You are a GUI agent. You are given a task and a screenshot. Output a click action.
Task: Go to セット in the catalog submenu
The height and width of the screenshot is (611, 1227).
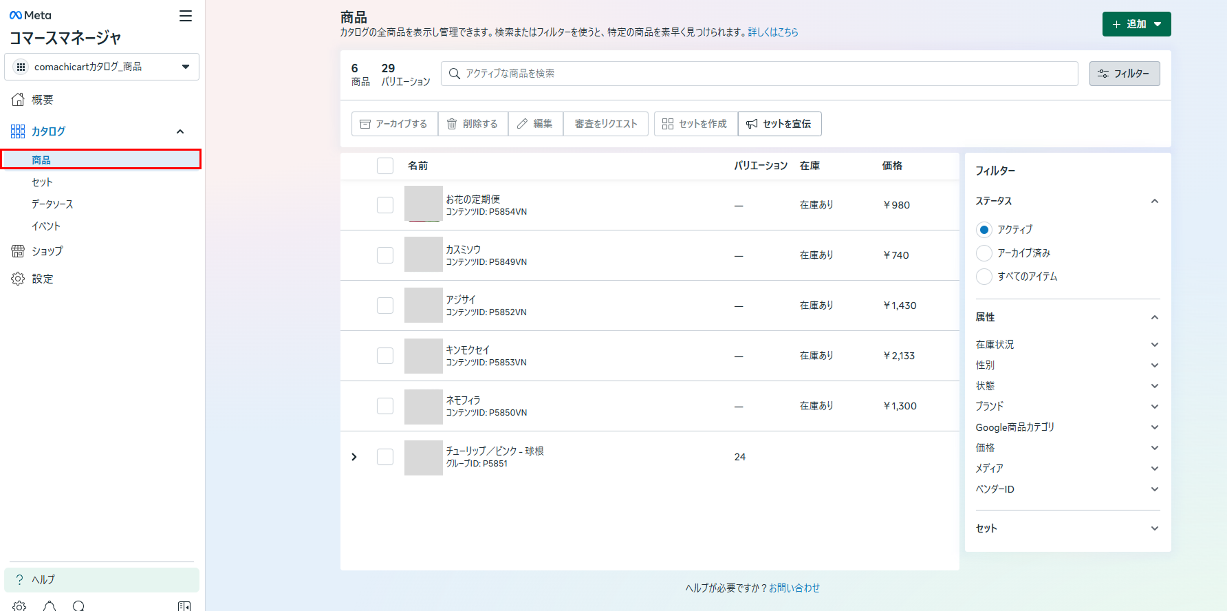[42, 182]
